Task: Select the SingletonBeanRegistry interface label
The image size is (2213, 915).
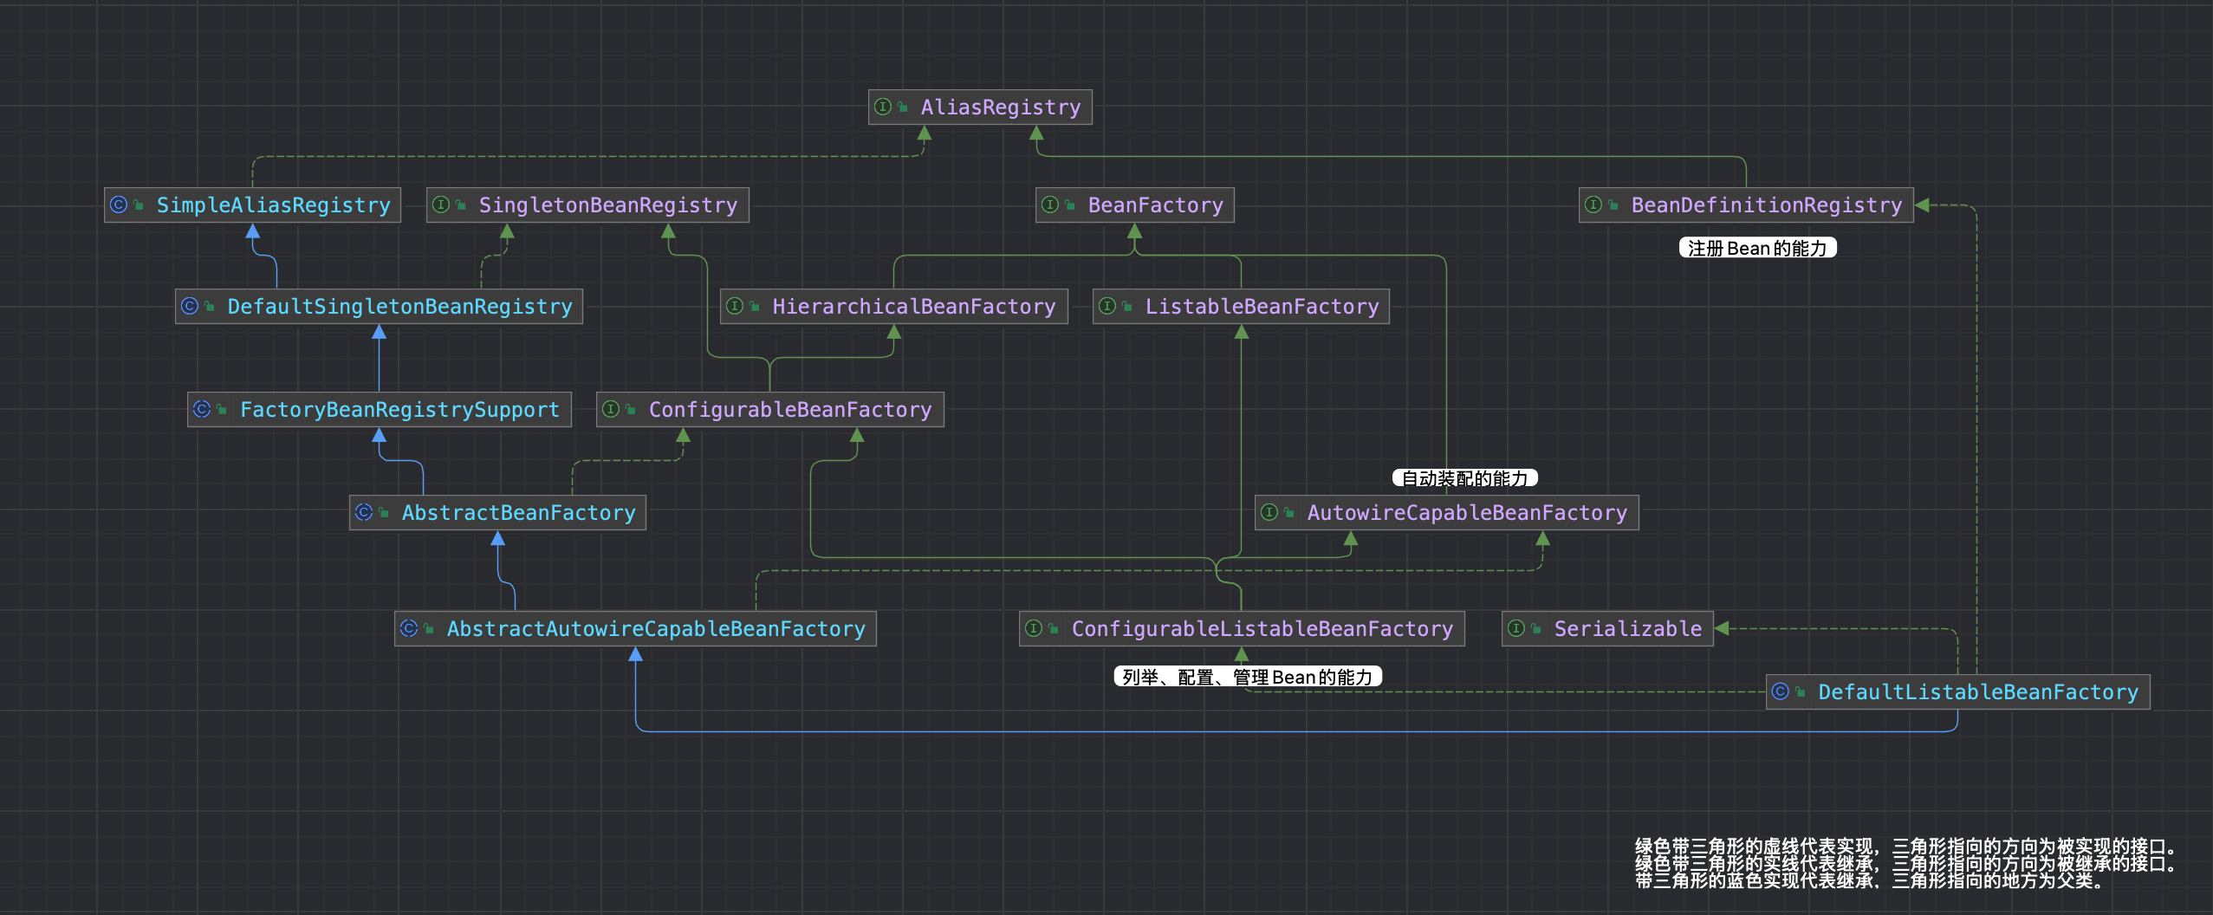Action: pos(608,205)
